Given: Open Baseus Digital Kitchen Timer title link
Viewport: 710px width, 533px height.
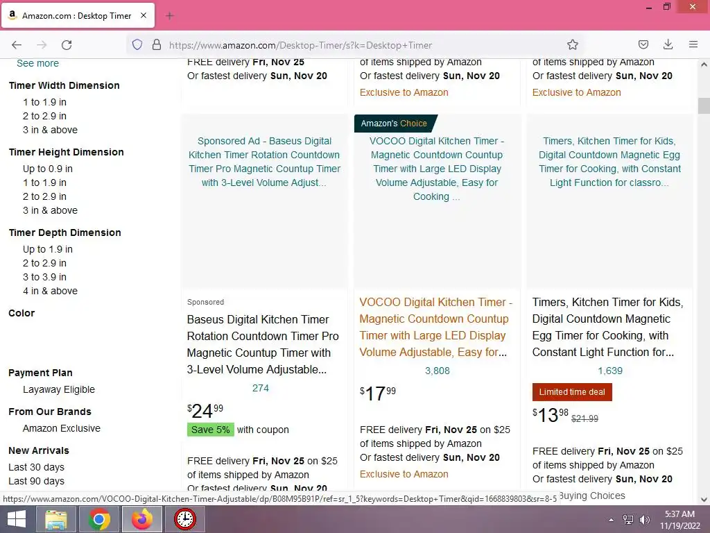Looking at the screenshot, I should point(263,344).
